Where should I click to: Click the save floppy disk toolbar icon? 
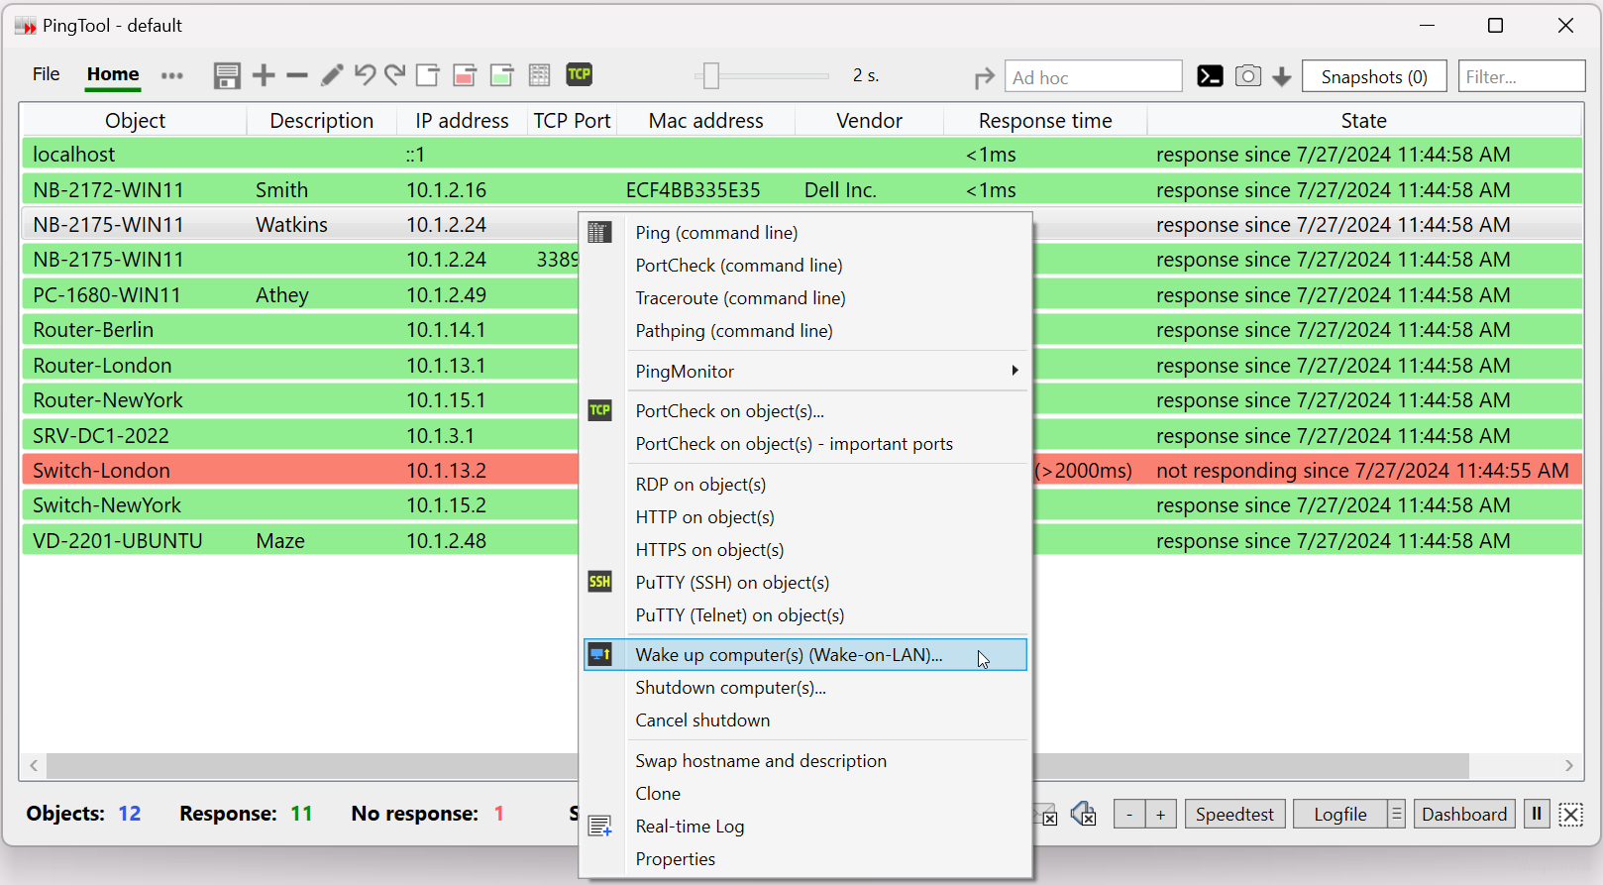pyautogui.click(x=227, y=75)
